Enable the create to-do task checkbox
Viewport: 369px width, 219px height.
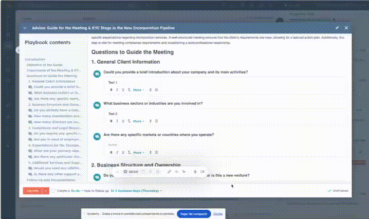(53, 191)
